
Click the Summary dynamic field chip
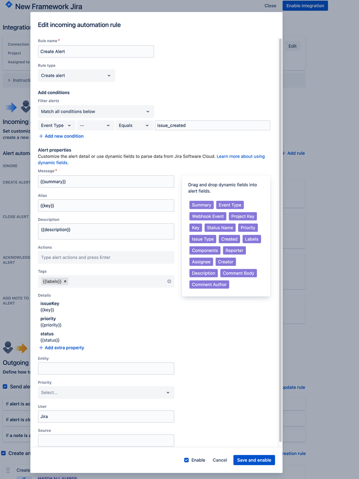point(201,205)
